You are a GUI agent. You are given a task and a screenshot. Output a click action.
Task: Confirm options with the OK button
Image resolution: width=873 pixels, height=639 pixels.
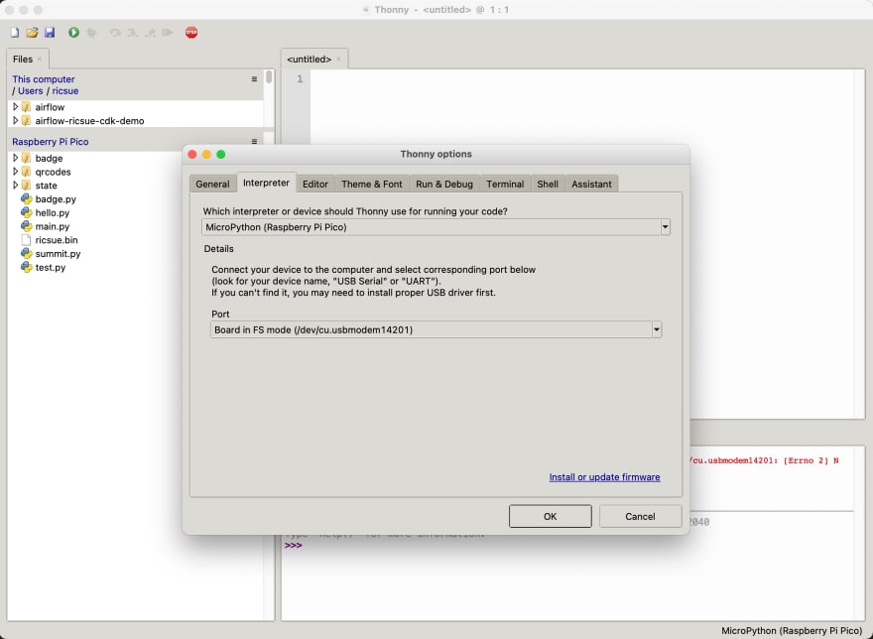pyautogui.click(x=550, y=516)
